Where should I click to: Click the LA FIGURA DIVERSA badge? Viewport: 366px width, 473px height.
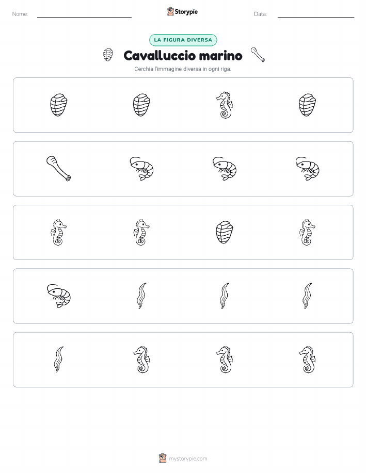point(183,40)
